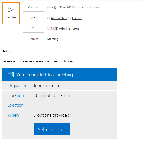Click the When label
The image size is (144, 144).
[x=13, y=115]
